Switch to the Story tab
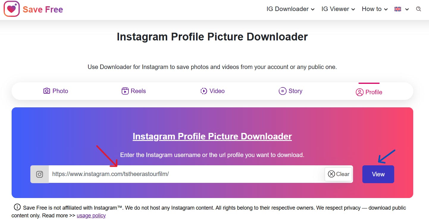429x223 pixels. tap(291, 91)
